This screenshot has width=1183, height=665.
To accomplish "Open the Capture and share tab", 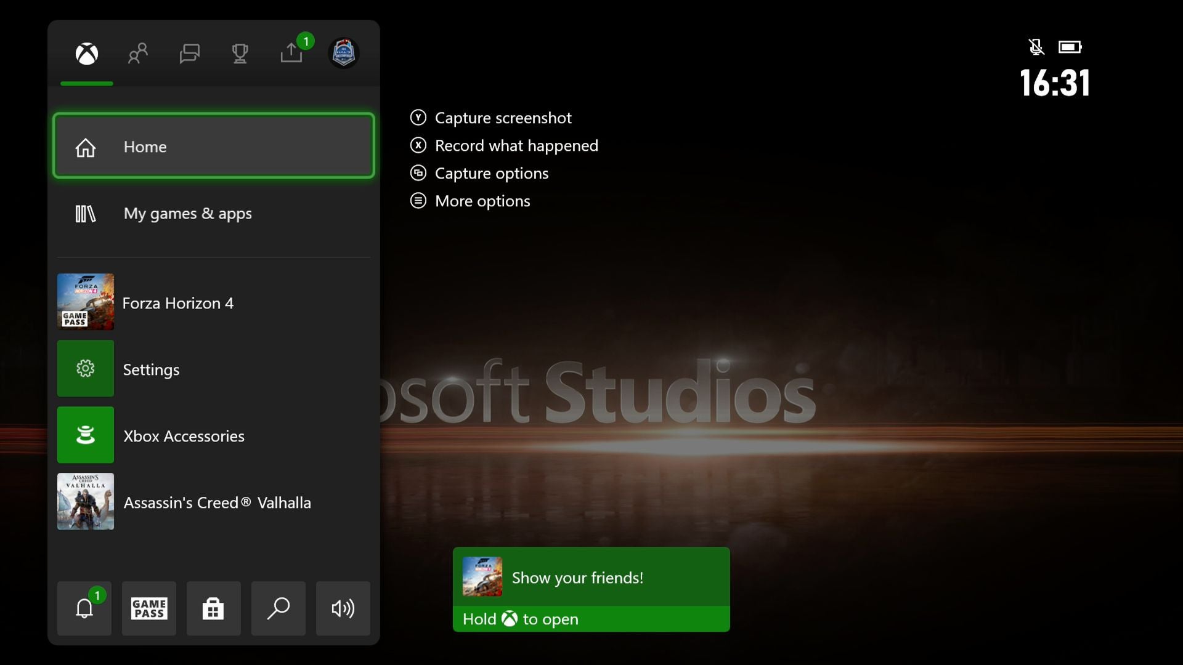I will [x=291, y=54].
